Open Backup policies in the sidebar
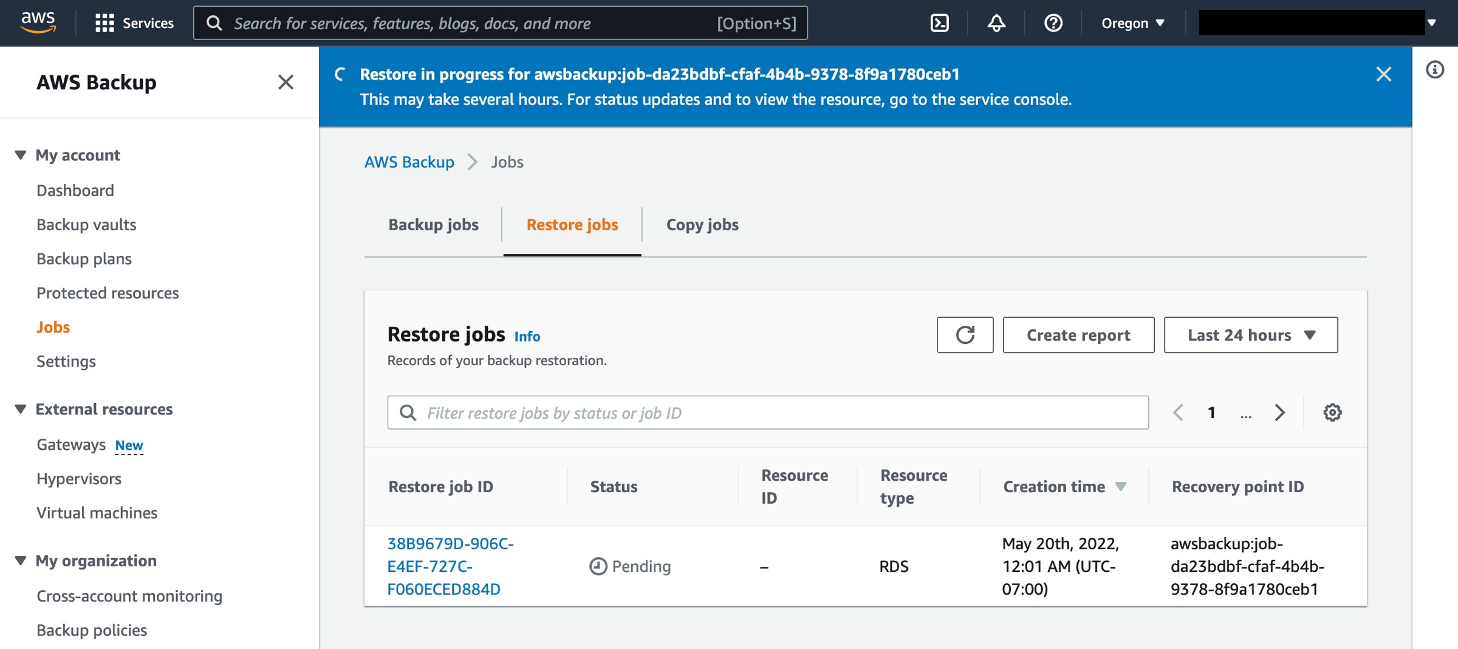1458x649 pixels. click(x=92, y=630)
